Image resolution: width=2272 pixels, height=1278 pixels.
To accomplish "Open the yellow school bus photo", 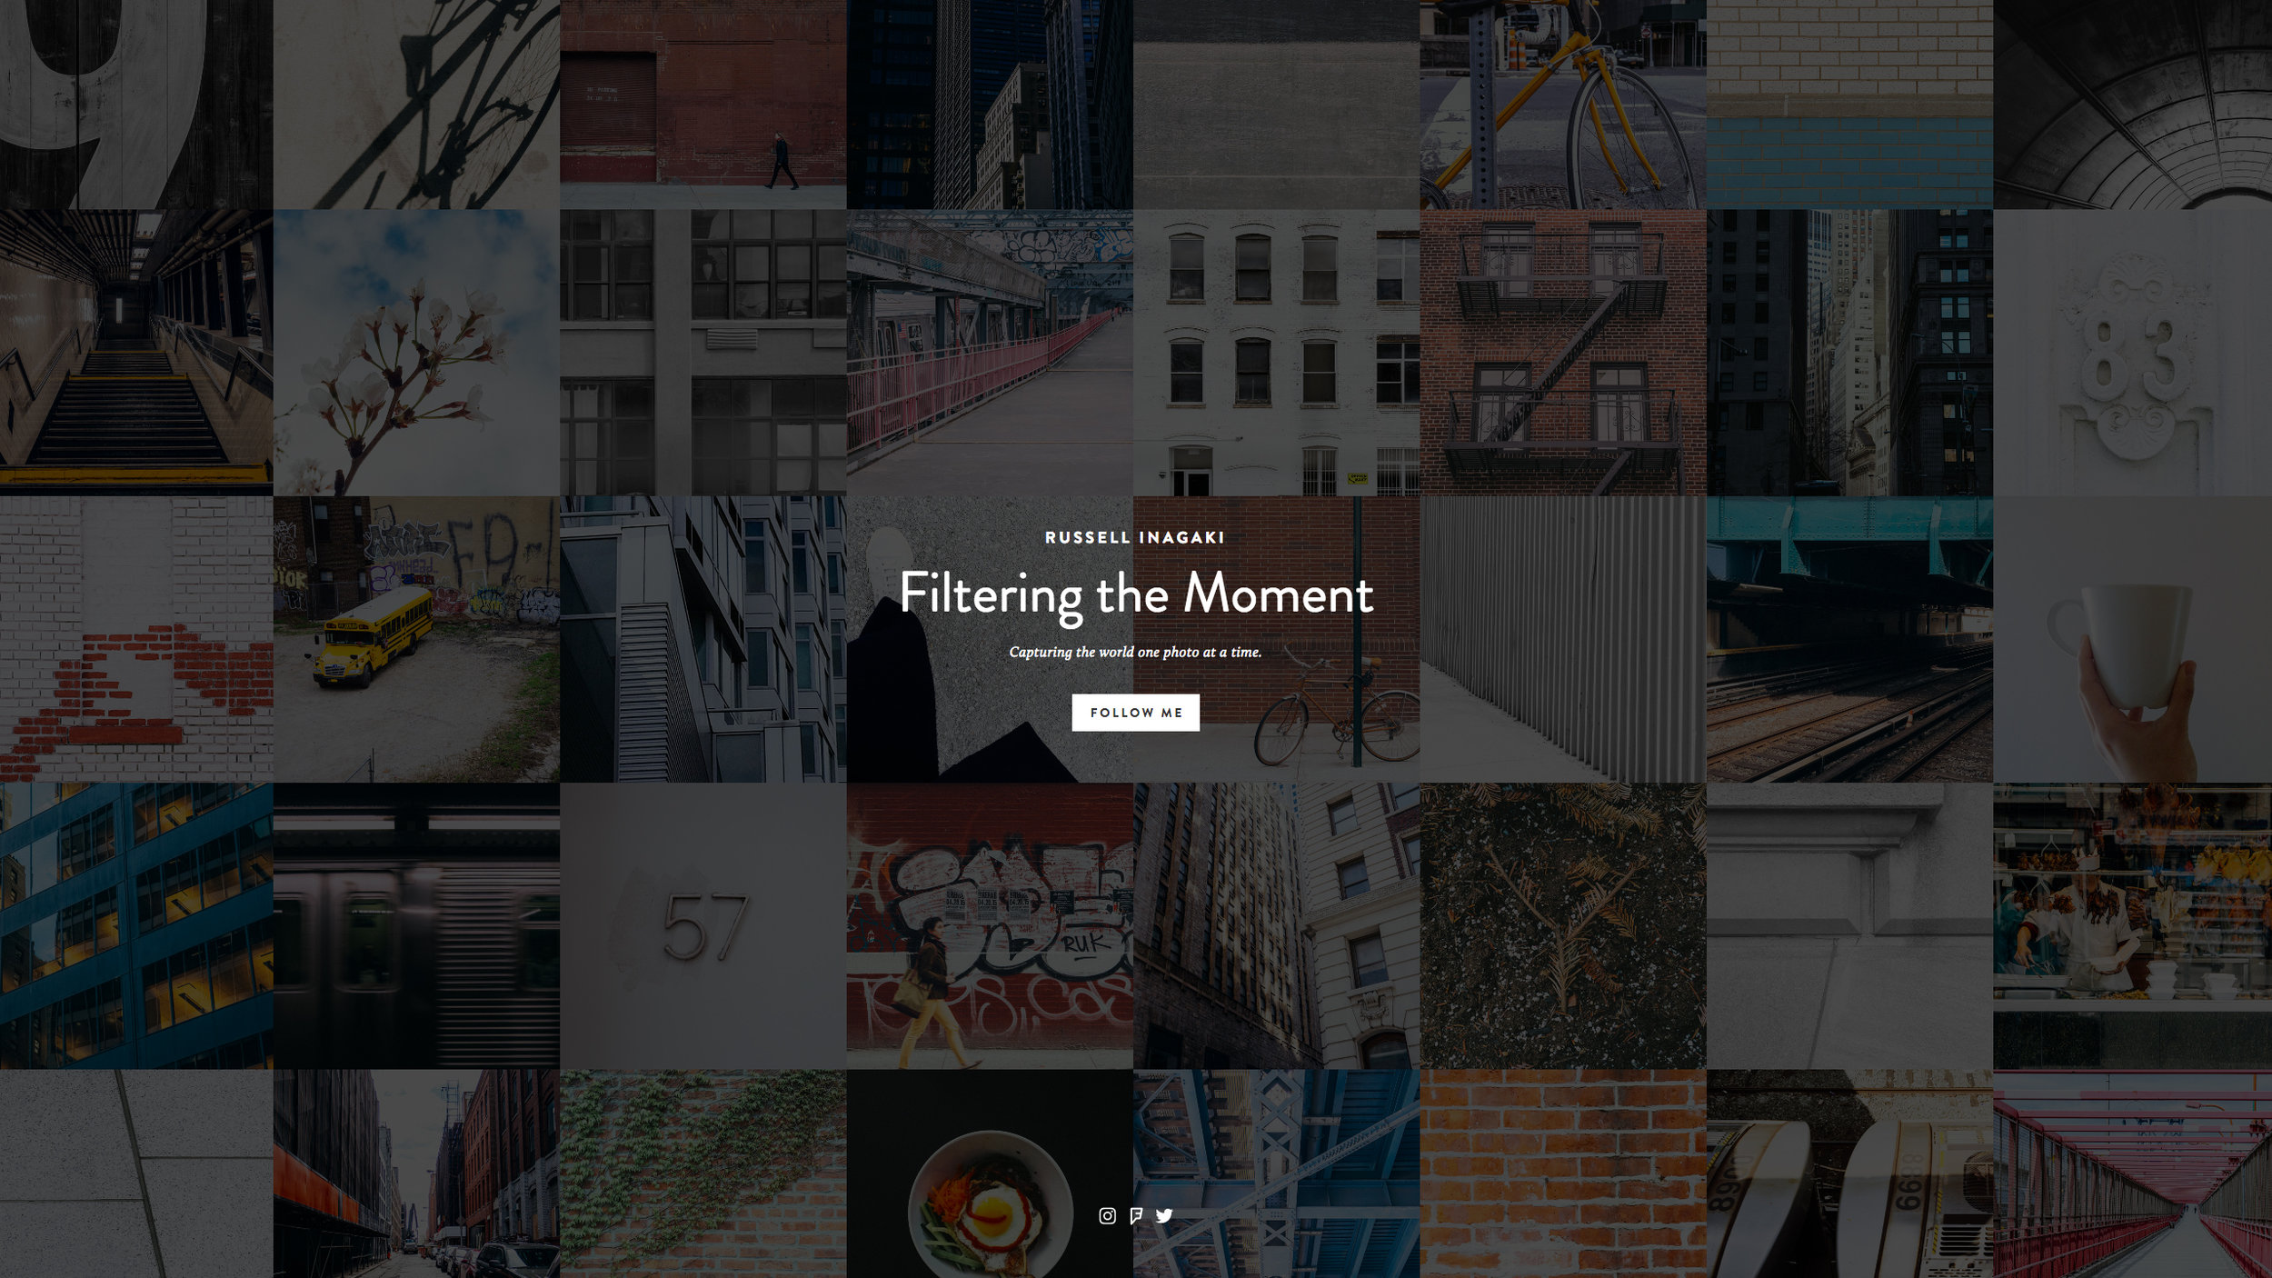I will [x=416, y=639].
